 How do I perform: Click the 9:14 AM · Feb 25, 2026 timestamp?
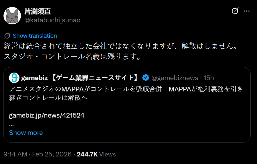pos(38,154)
